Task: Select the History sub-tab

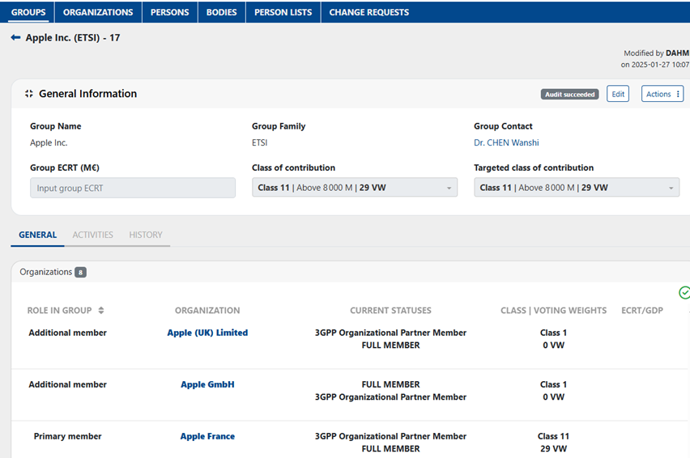Action: [146, 235]
